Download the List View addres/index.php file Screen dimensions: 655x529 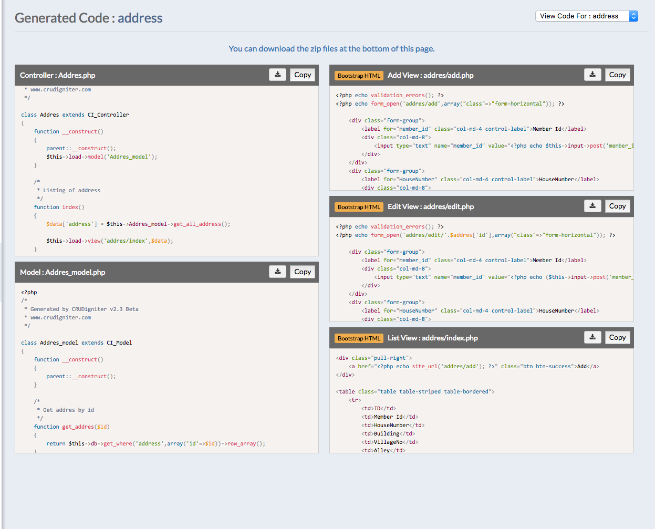click(x=592, y=337)
